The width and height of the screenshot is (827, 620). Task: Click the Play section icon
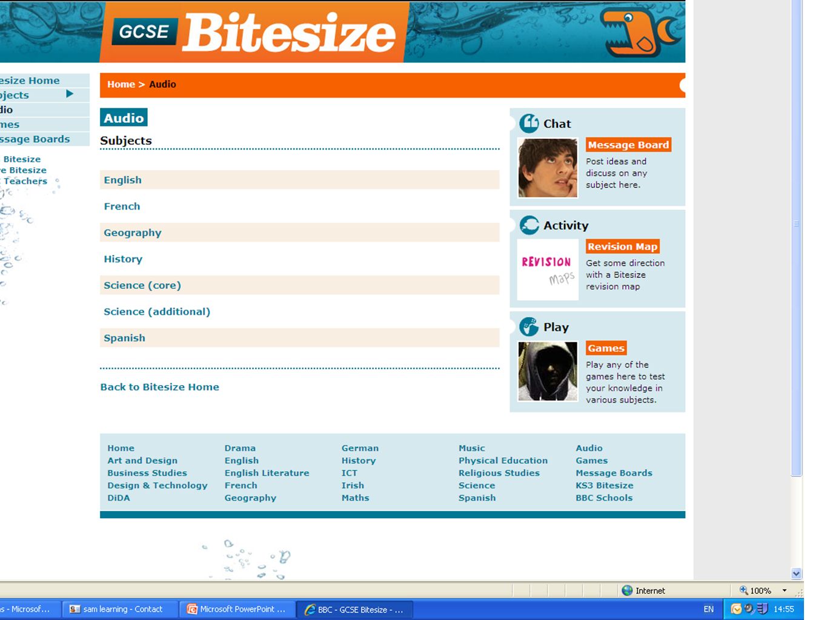[529, 326]
